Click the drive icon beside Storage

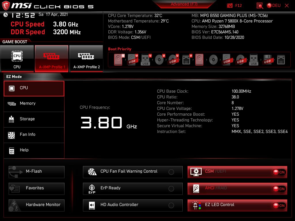tap(12, 119)
